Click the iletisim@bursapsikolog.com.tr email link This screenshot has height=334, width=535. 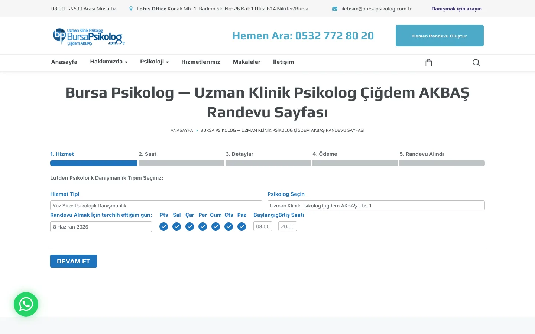[376, 9]
